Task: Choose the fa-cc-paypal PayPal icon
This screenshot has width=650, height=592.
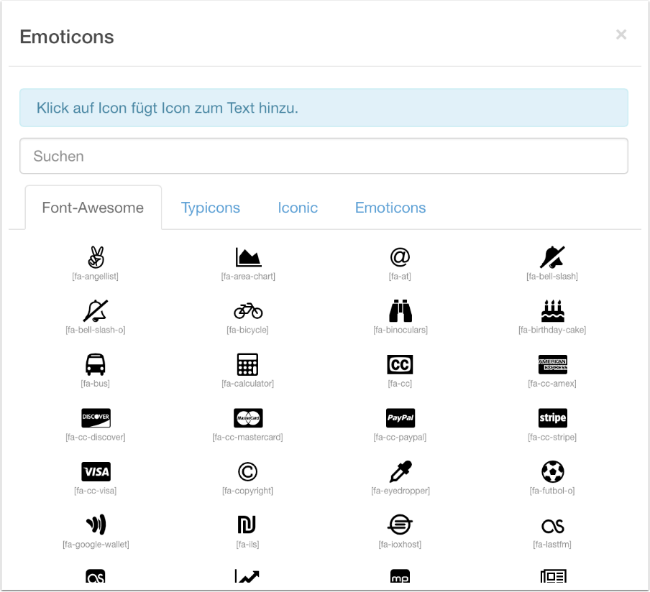Action: coord(400,418)
